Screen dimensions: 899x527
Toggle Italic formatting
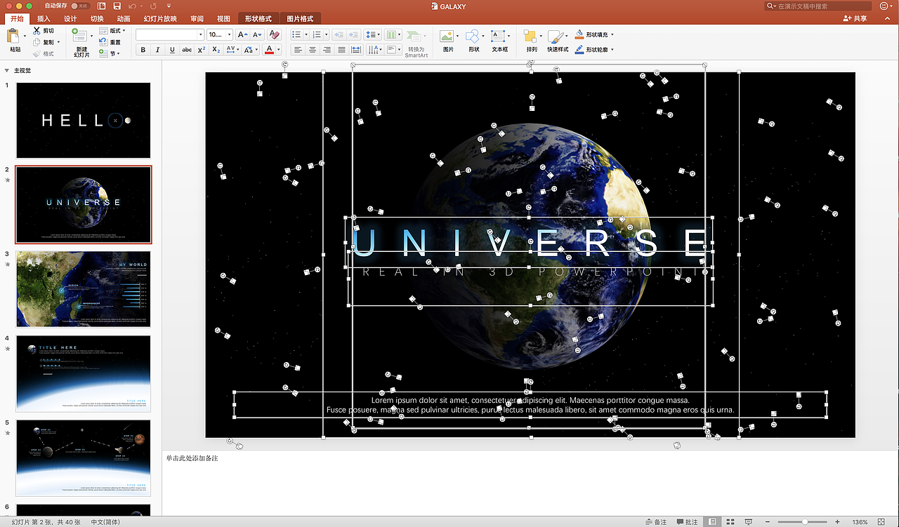(157, 50)
